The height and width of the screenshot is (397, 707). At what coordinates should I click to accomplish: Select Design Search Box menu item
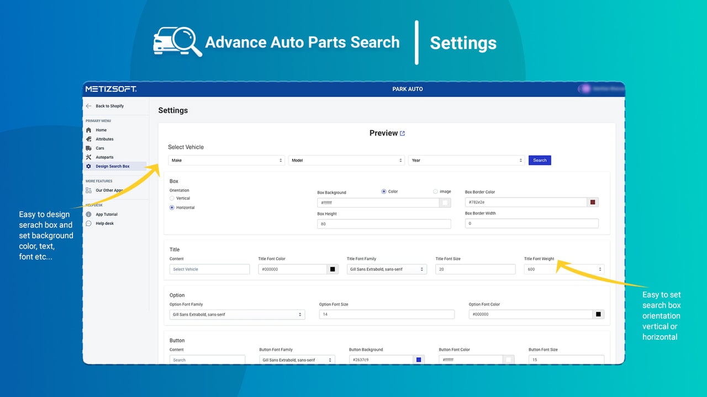tap(115, 167)
